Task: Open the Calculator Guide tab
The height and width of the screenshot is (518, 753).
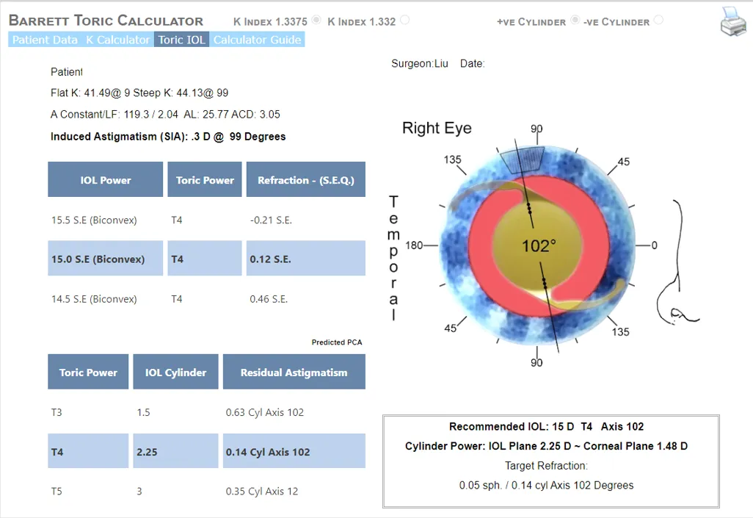Action: [x=257, y=40]
